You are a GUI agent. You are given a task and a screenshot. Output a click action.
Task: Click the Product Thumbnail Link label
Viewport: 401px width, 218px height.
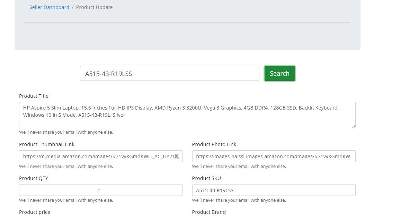[46, 144]
